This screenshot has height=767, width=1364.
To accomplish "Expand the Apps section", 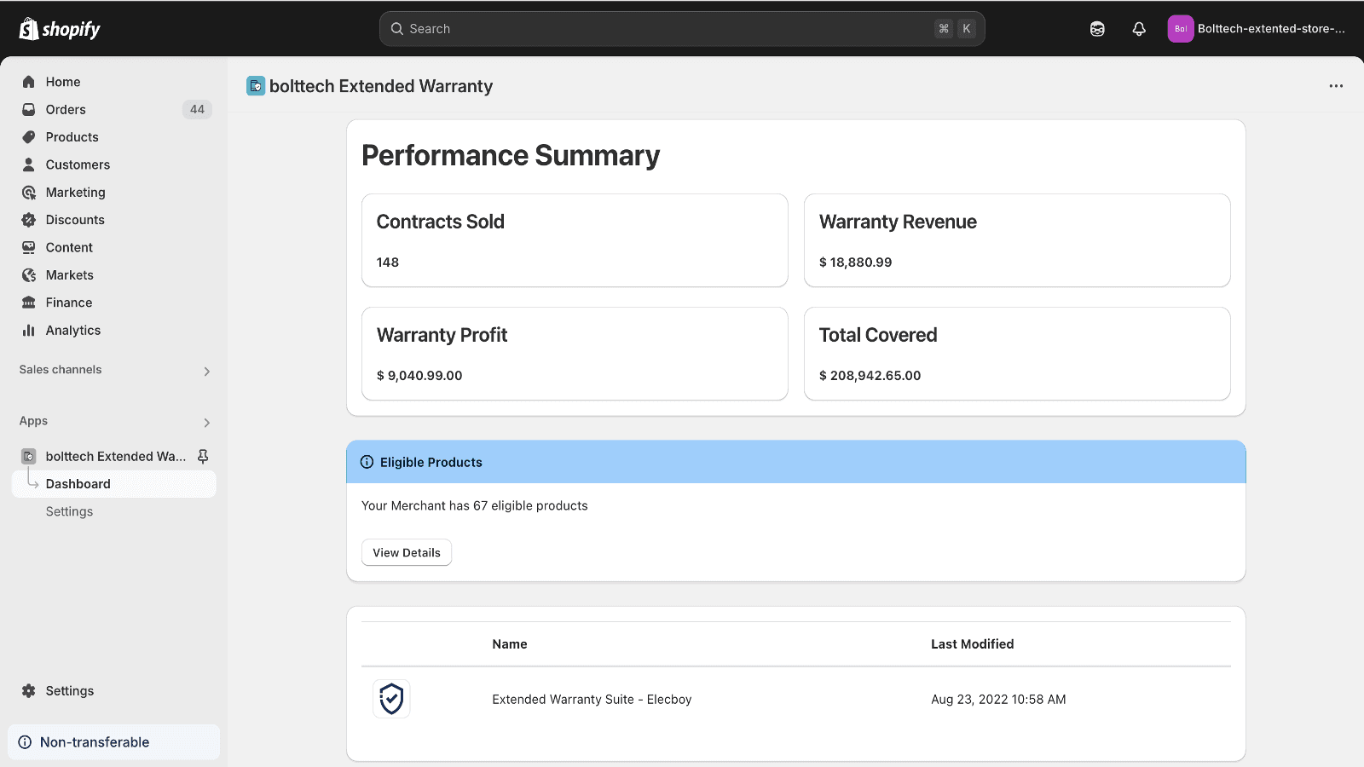I will [206, 422].
